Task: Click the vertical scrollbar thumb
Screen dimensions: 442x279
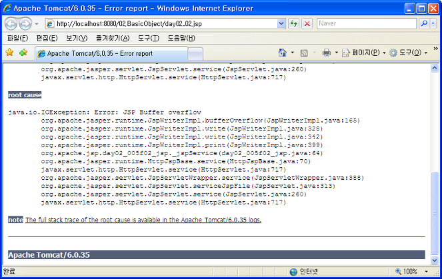Action: tap(435, 213)
